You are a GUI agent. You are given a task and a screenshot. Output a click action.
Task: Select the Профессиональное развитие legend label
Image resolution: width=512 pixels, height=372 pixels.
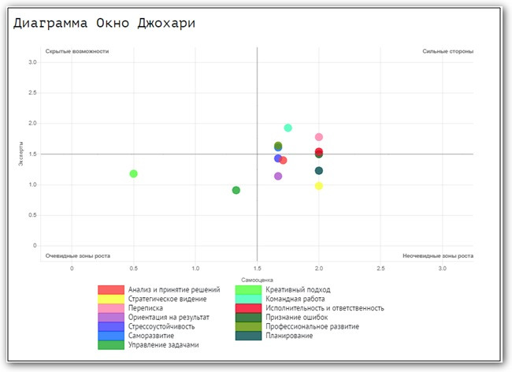pyautogui.click(x=312, y=326)
